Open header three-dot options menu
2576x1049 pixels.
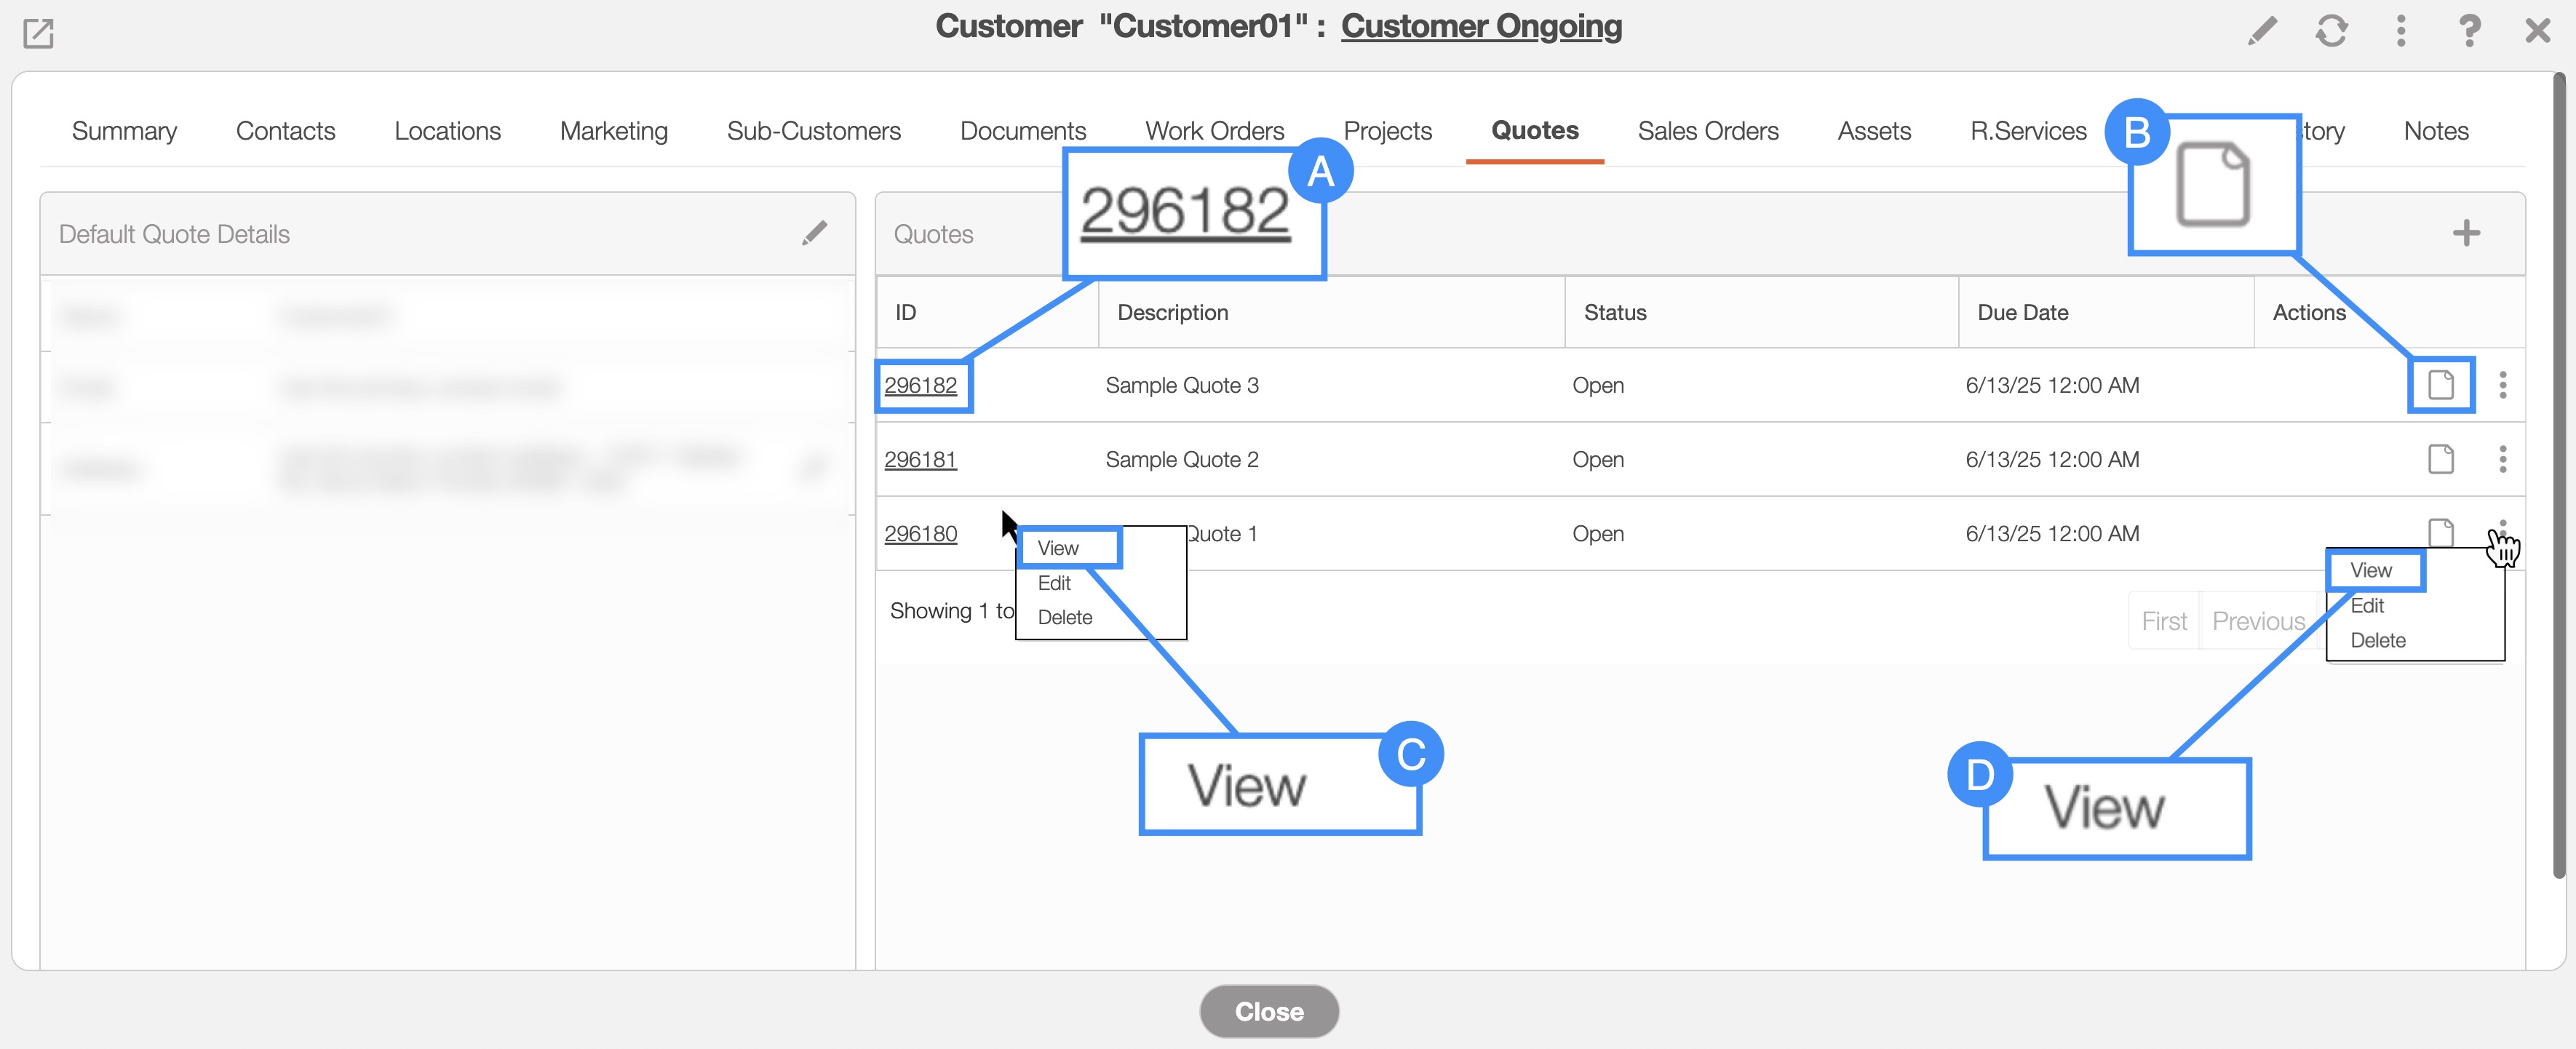pos(2401,31)
